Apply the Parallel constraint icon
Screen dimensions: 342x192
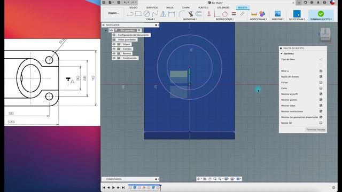pyautogui.click(x=242, y=14)
